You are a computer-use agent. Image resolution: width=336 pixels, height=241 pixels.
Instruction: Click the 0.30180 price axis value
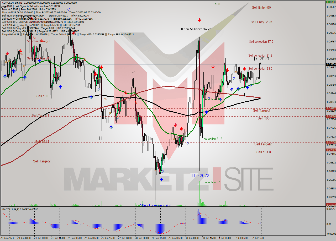(331, 24)
